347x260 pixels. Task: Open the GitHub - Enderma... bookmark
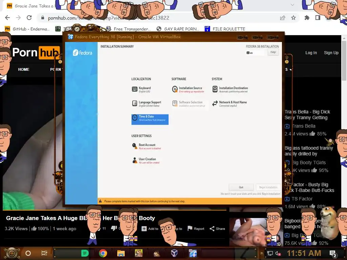27,29
